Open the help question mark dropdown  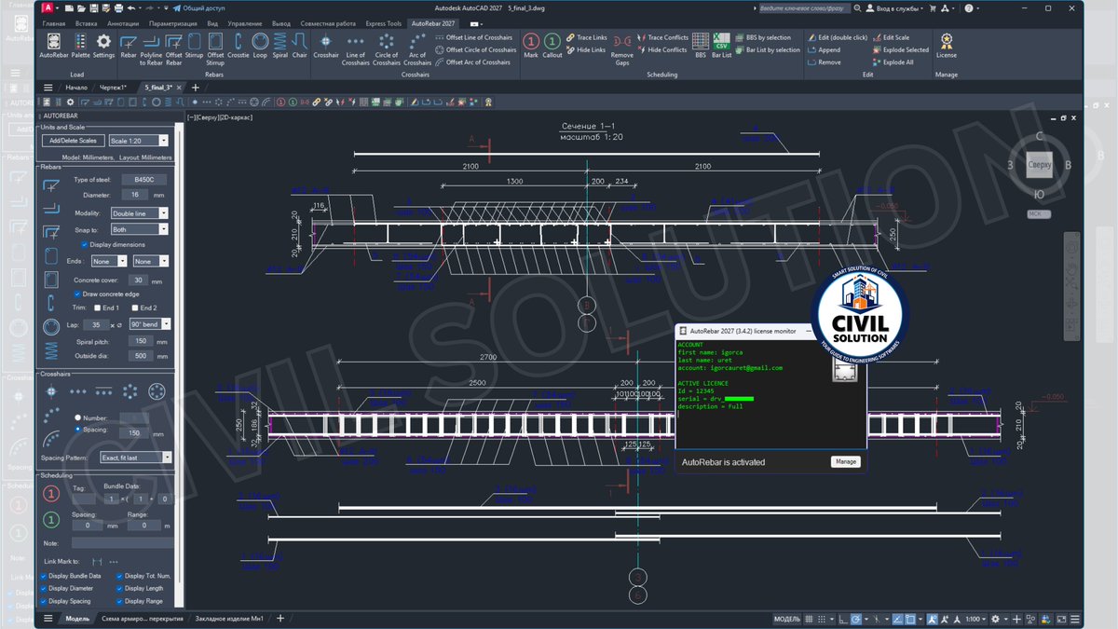pos(970,8)
